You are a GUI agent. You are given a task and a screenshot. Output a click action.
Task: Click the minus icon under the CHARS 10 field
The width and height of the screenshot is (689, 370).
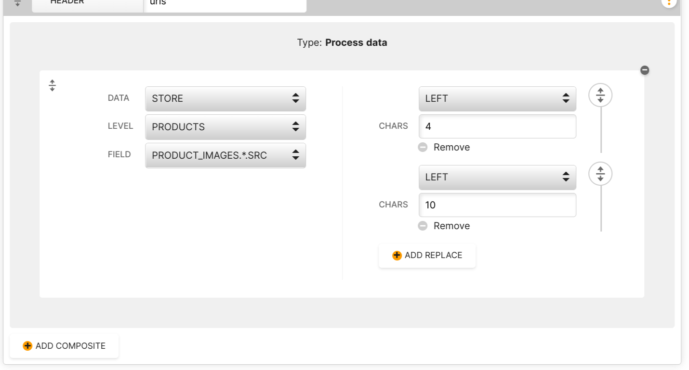(423, 226)
